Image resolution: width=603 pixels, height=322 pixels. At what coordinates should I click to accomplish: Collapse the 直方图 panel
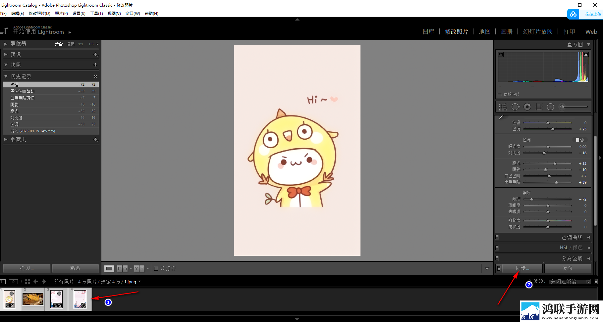click(588, 44)
